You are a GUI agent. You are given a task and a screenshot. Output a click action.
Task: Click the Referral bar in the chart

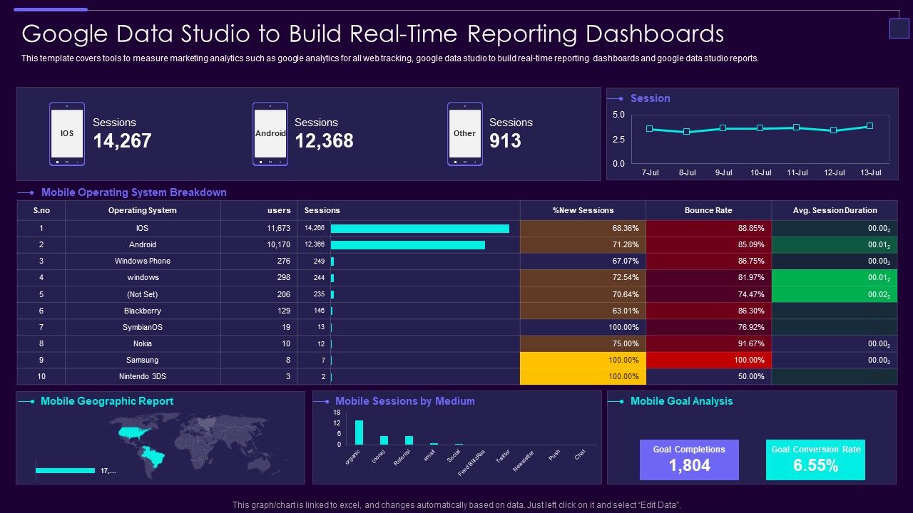click(409, 440)
